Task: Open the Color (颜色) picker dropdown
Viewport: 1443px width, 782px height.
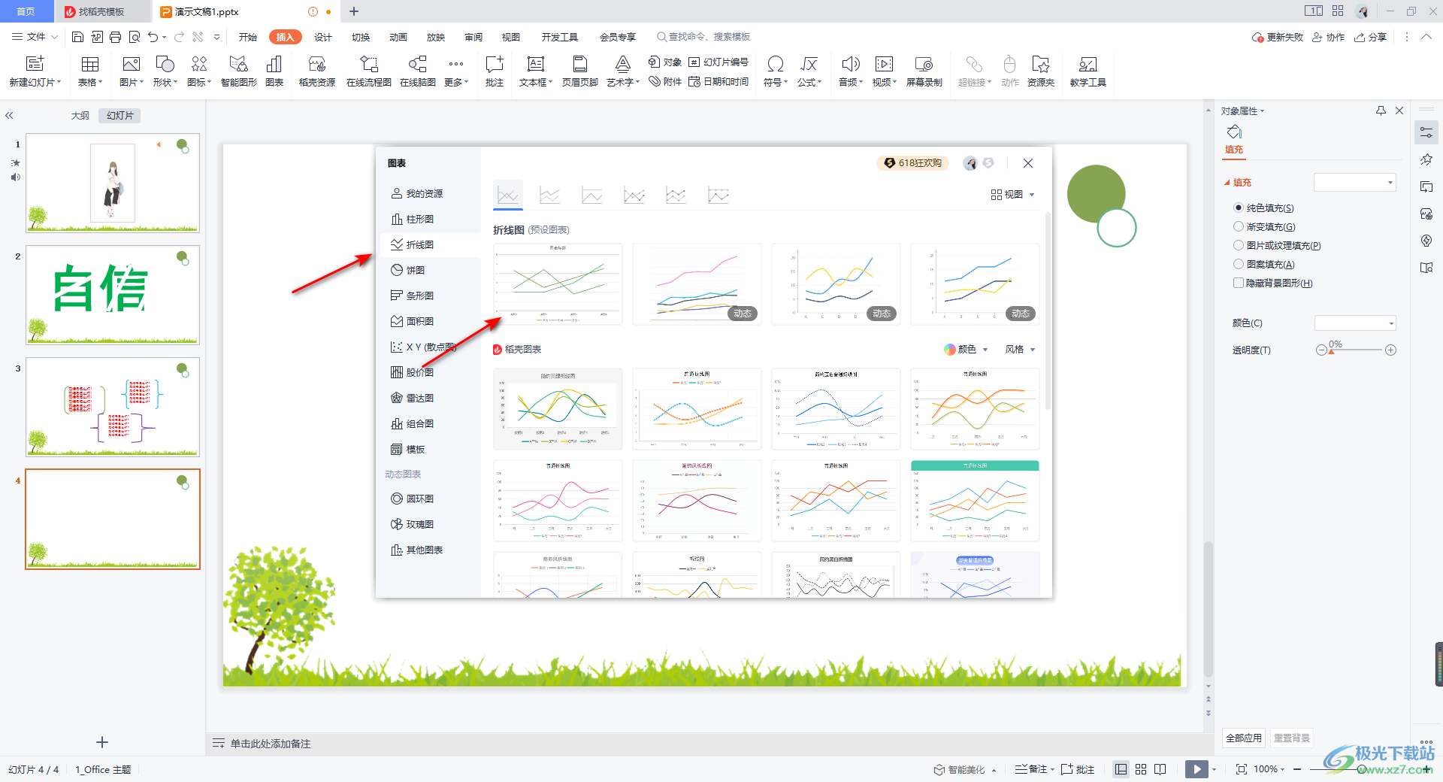Action: tap(1355, 323)
